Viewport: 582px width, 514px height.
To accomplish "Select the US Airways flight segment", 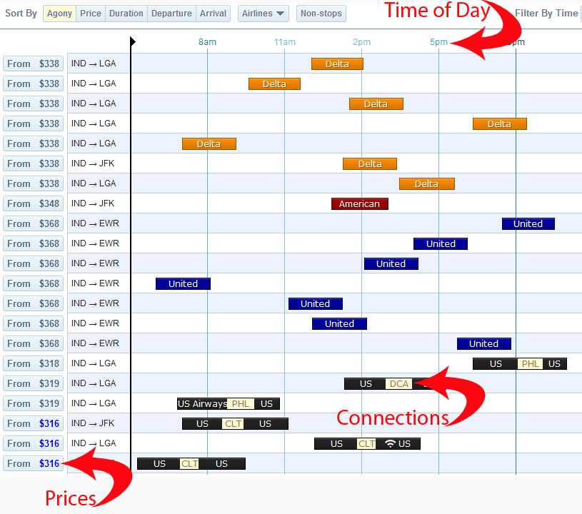I will pyautogui.click(x=202, y=404).
